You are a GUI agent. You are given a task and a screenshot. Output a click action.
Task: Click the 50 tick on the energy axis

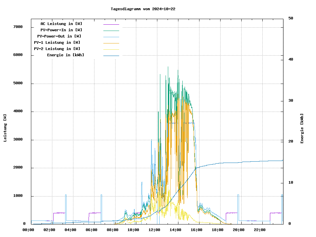point(291,18)
